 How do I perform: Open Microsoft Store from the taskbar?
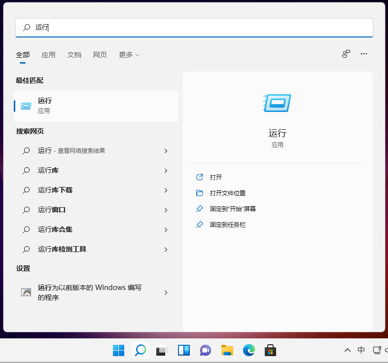(x=270, y=350)
